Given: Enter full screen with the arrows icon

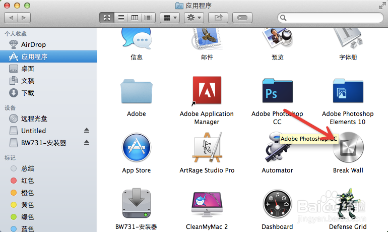Looking at the screenshot, I should pyautogui.click(x=382, y=6).
